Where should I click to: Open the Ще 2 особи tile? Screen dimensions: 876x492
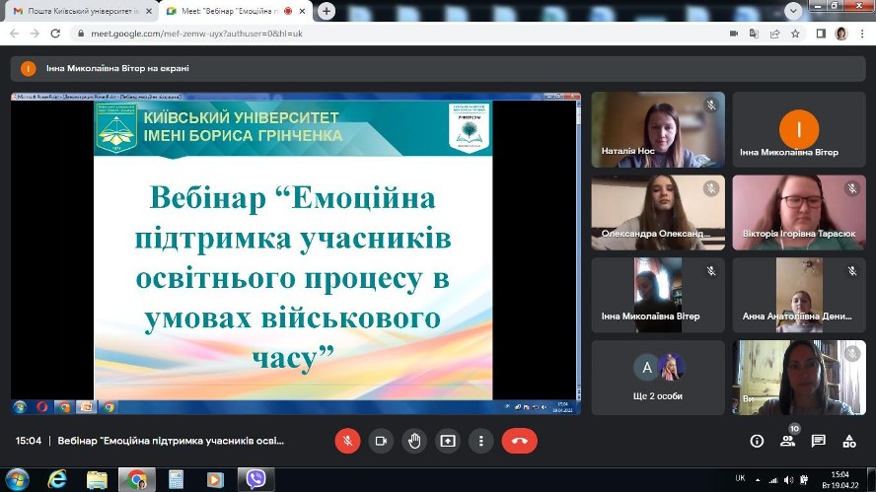tap(658, 378)
